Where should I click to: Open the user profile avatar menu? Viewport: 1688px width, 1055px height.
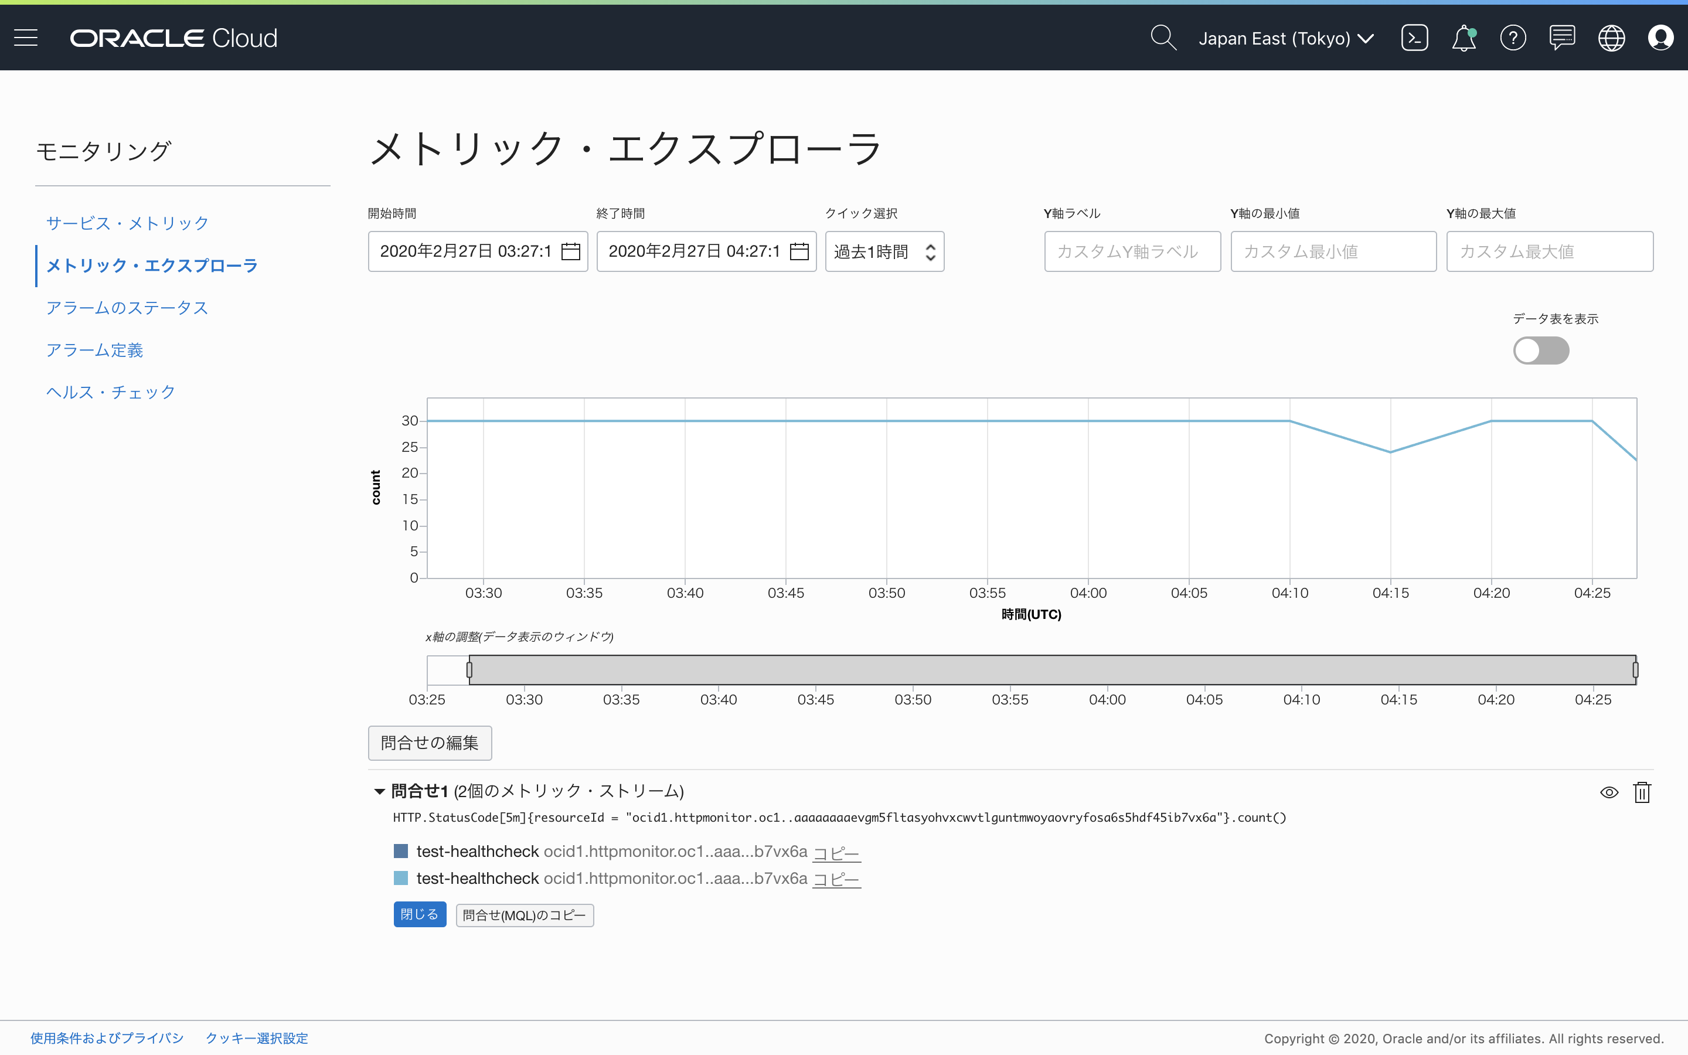(x=1660, y=38)
